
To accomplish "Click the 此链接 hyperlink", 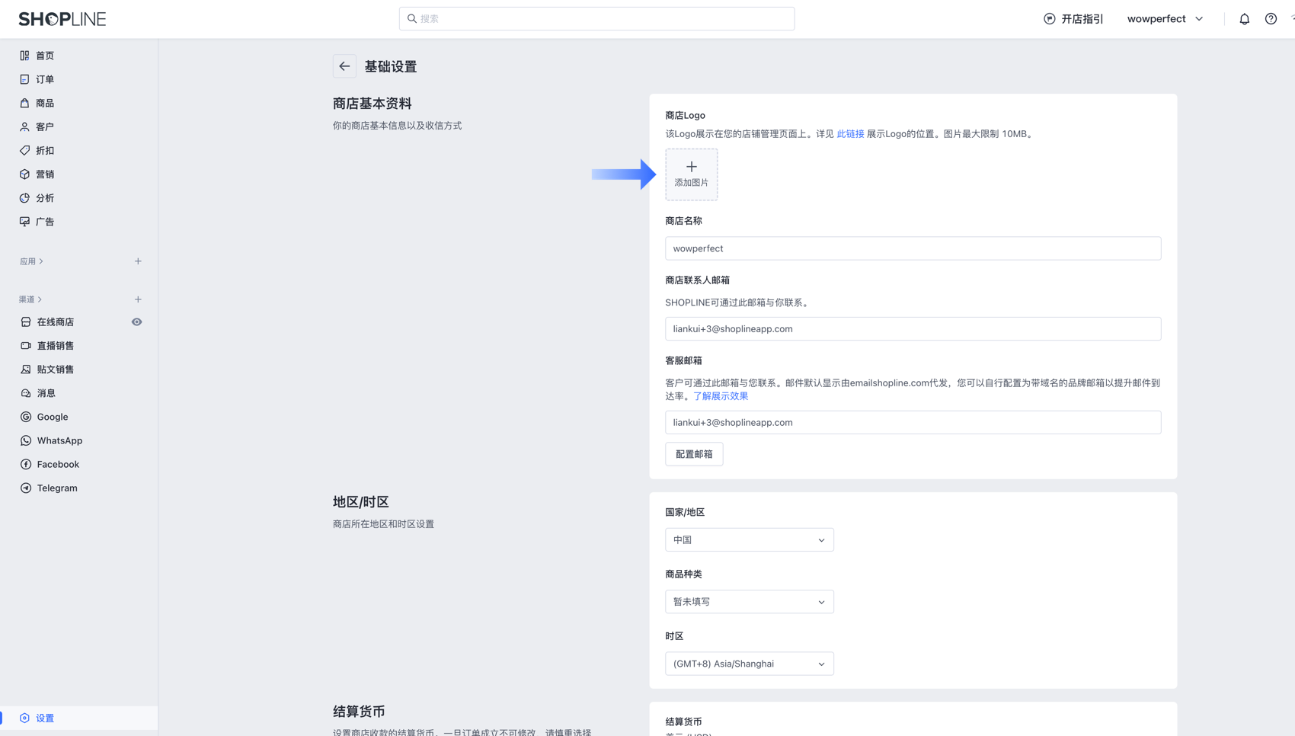I will (850, 134).
